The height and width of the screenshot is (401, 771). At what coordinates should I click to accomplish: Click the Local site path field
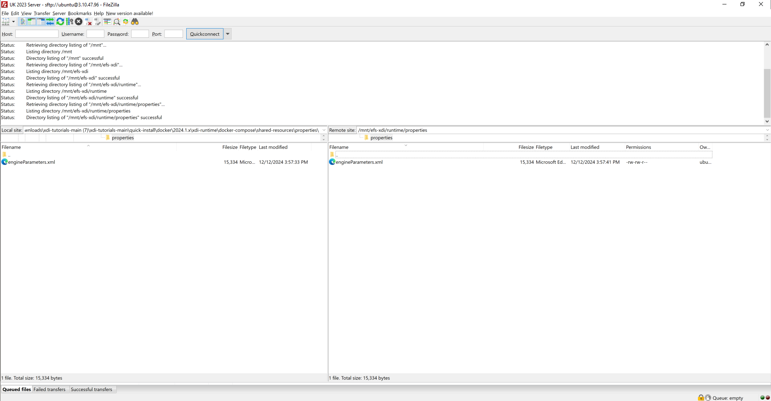coord(172,130)
